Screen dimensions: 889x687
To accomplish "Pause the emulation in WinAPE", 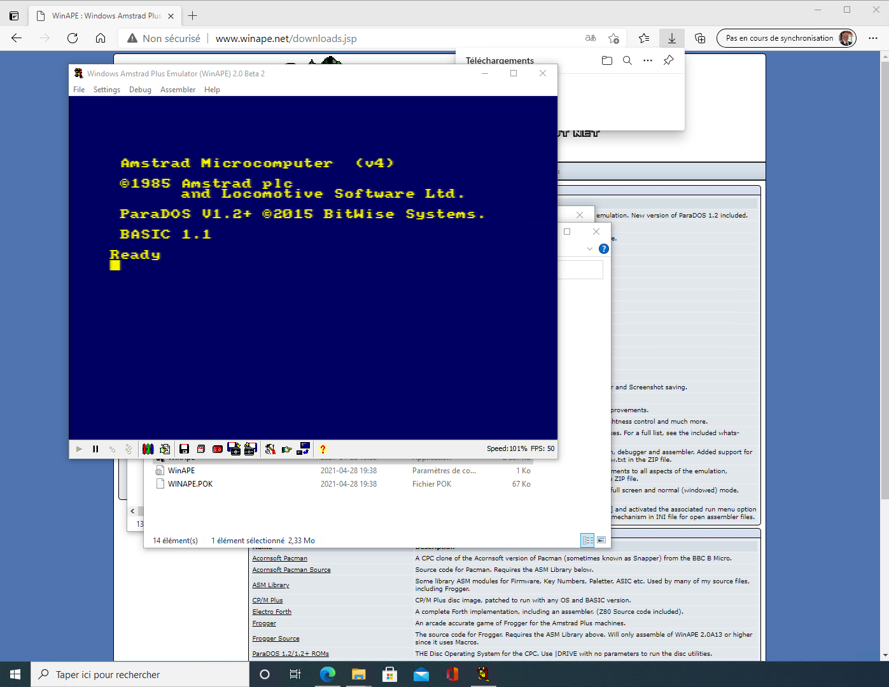I will point(95,449).
